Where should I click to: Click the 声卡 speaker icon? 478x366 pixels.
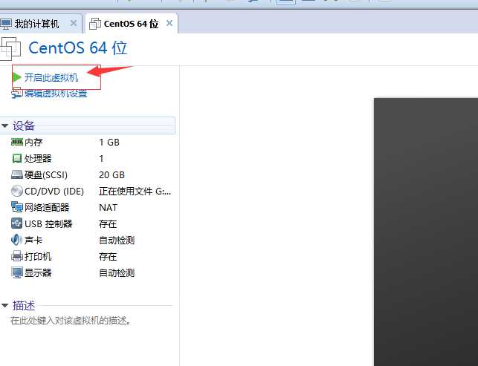(17, 240)
